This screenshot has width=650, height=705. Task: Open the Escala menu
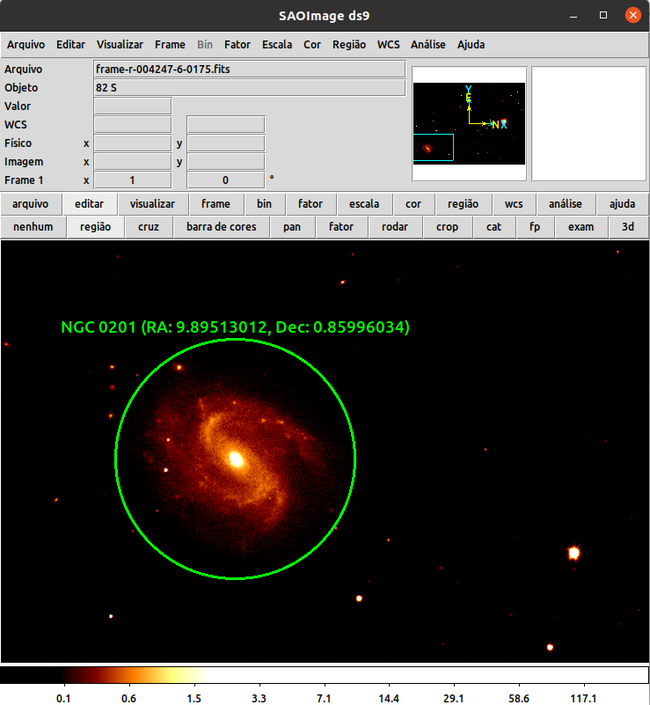pyautogui.click(x=277, y=44)
